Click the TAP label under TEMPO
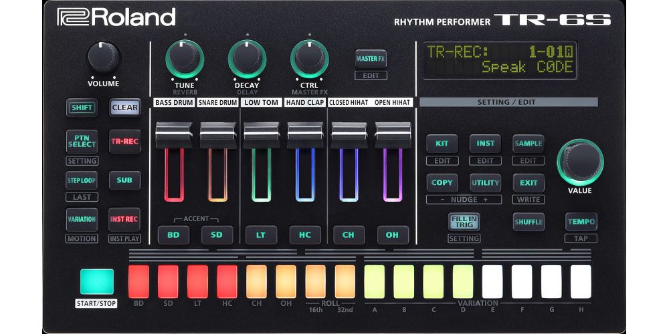669x334 pixels. [581, 238]
